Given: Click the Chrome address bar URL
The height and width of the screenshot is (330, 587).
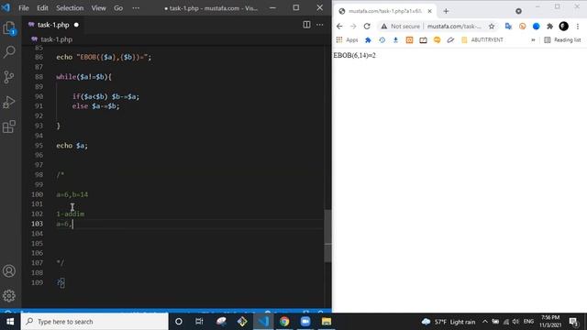Looking at the screenshot, I should [x=454, y=27].
